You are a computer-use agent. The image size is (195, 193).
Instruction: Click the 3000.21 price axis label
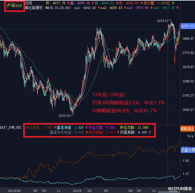point(188,110)
